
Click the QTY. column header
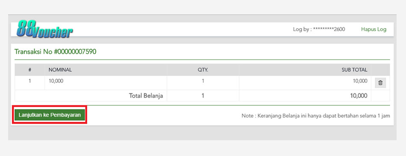[x=203, y=70]
